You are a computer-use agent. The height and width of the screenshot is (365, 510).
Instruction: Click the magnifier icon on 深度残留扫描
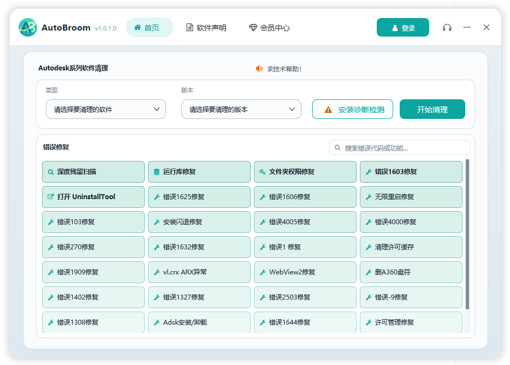pos(51,172)
